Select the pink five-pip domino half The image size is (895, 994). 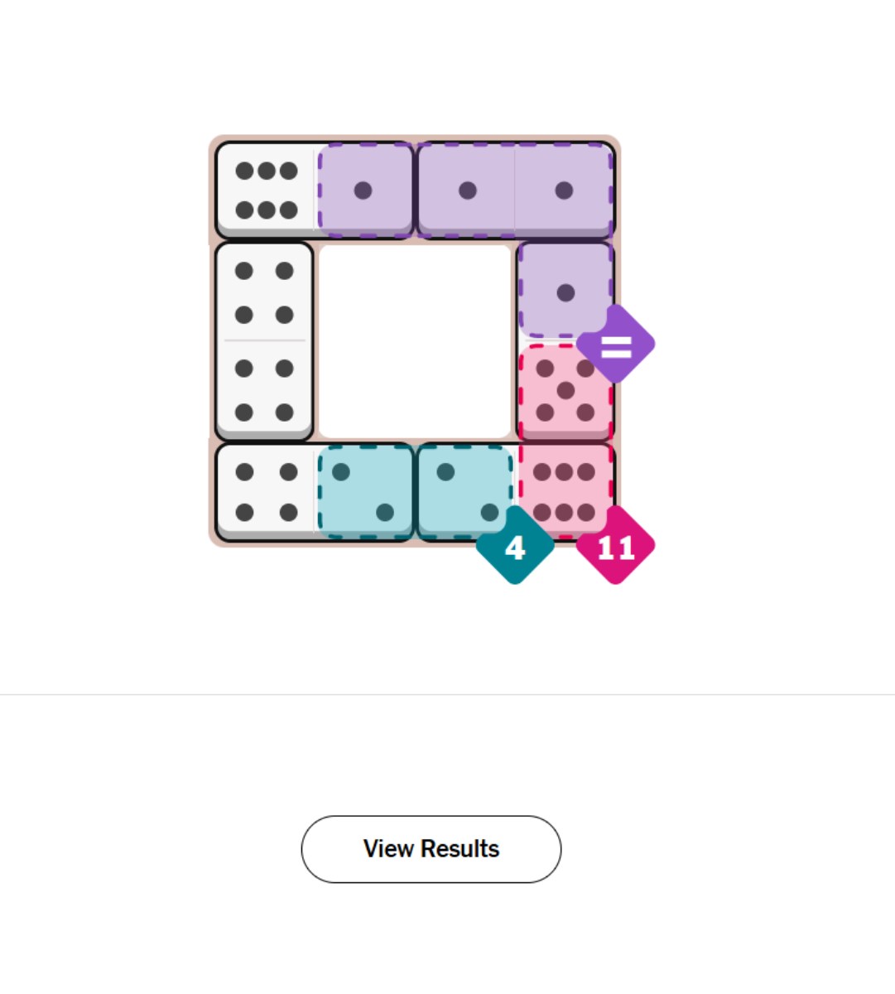point(565,390)
